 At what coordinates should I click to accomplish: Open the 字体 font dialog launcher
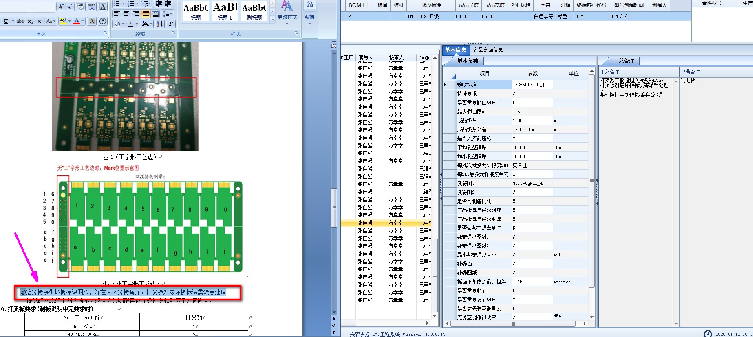tap(105, 33)
